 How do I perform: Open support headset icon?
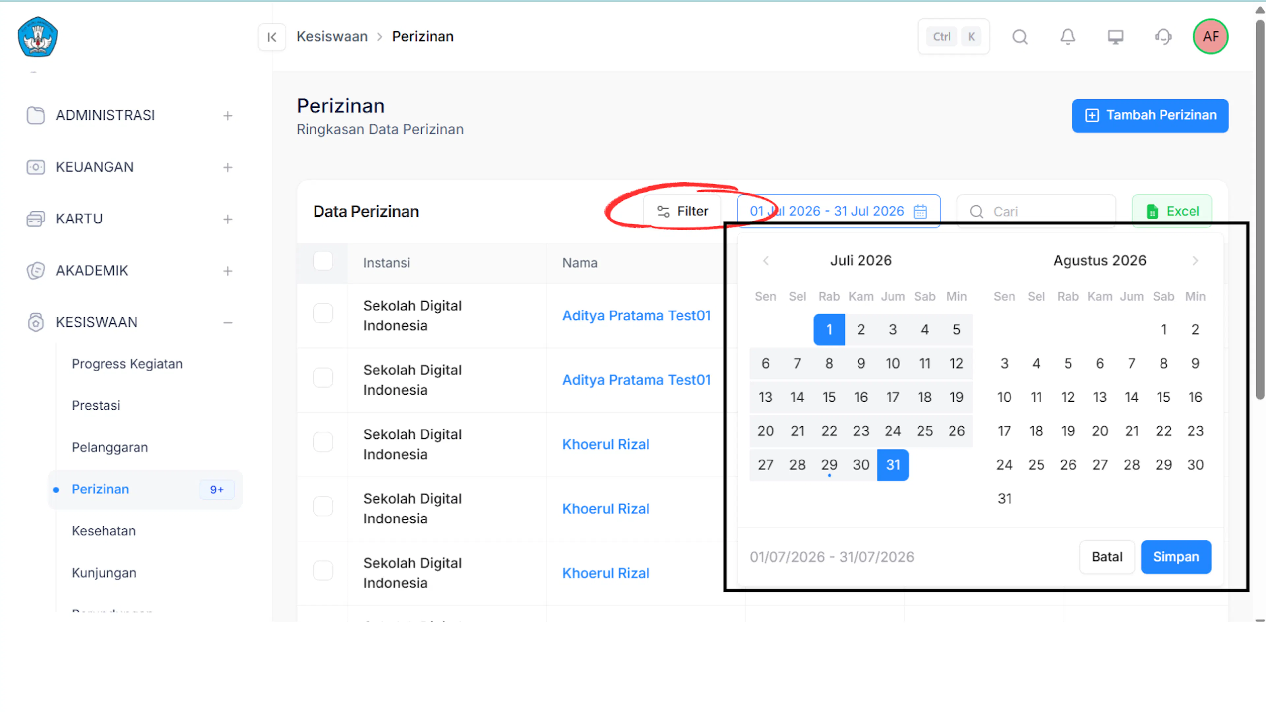pyautogui.click(x=1163, y=37)
